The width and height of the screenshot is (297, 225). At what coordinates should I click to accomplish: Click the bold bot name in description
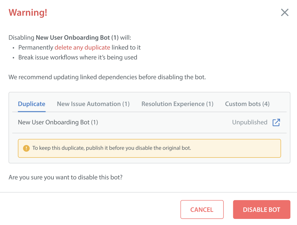[77, 38]
